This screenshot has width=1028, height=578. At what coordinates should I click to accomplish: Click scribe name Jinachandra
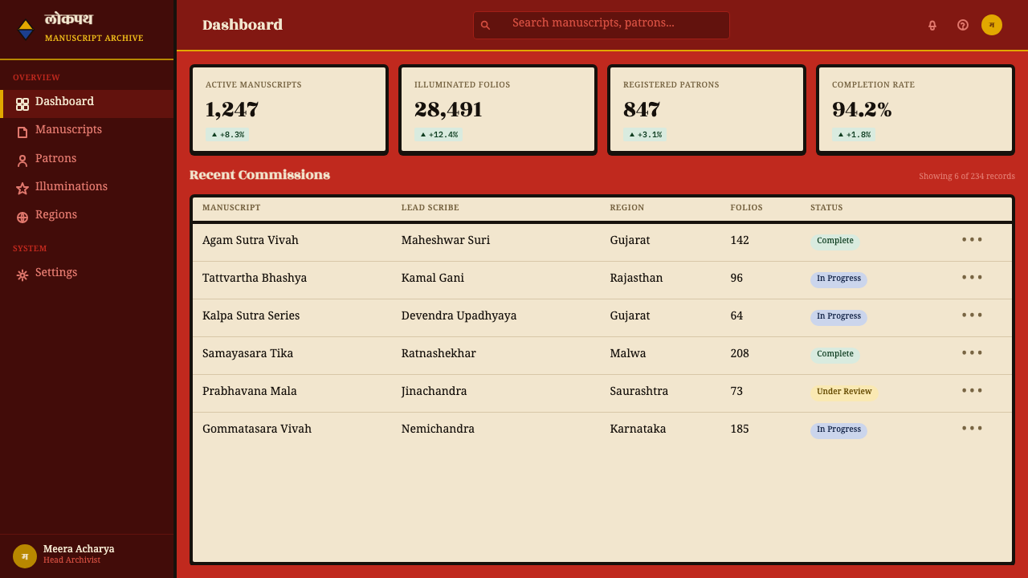[434, 391]
